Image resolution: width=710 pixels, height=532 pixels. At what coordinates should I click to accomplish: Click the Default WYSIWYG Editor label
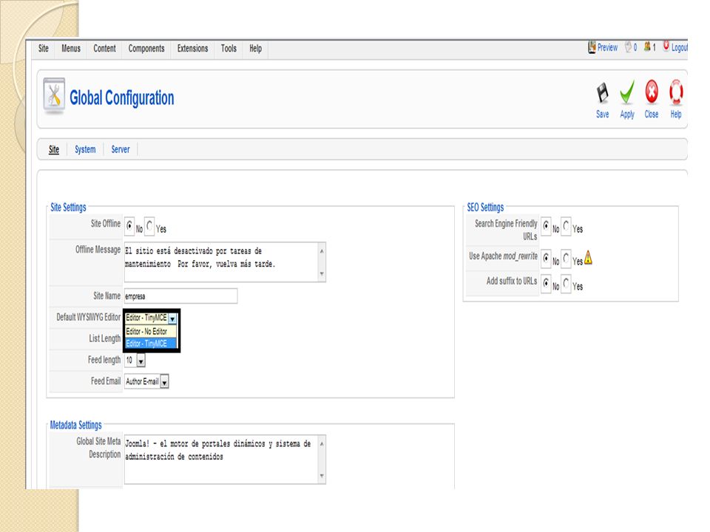(88, 317)
